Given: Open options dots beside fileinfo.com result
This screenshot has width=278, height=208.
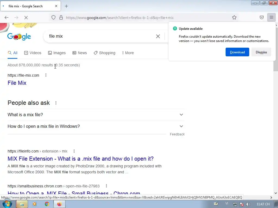Looking at the screenshot, I should [x=74, y=151].
